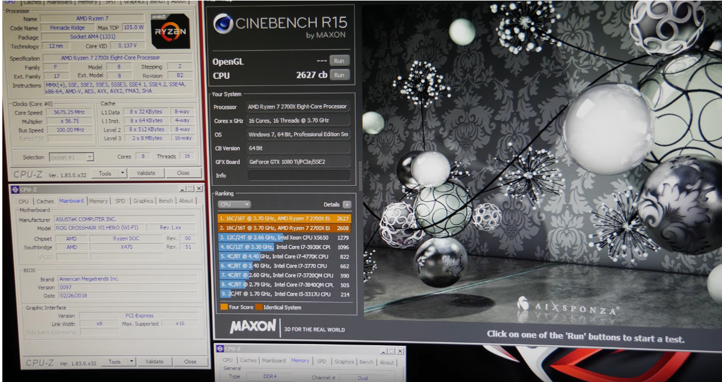Screen dimensions: 722x382
Task: Select the Intel Core i7-4770K ranking row
Action: [285, 256]
